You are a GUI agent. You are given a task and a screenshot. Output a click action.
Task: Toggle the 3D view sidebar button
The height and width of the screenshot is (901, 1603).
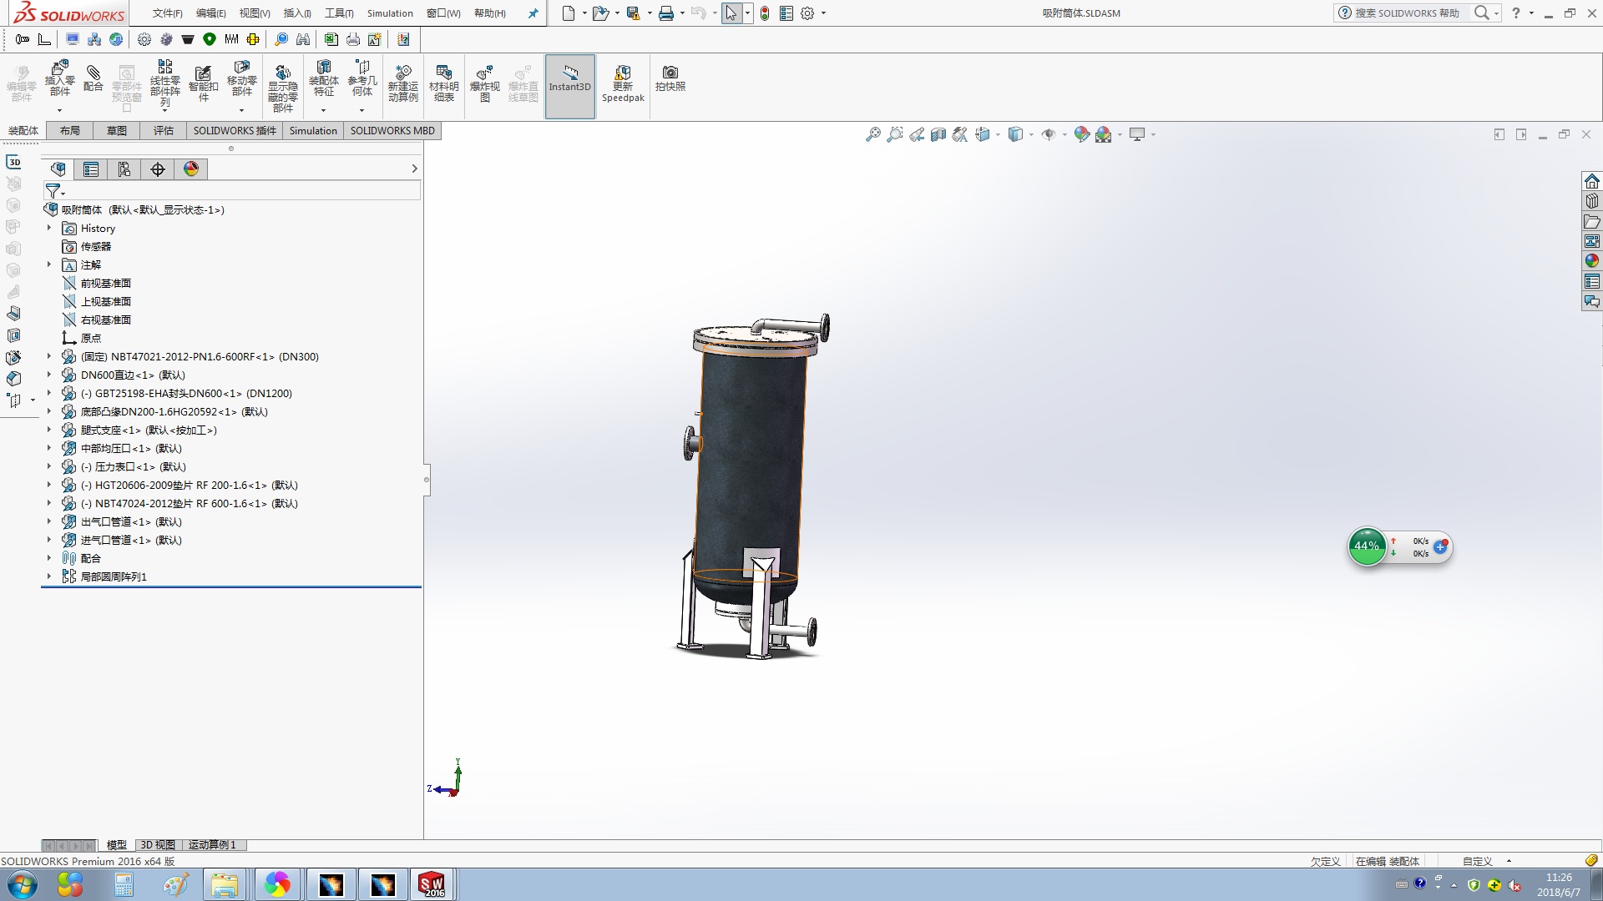(14, 162)
